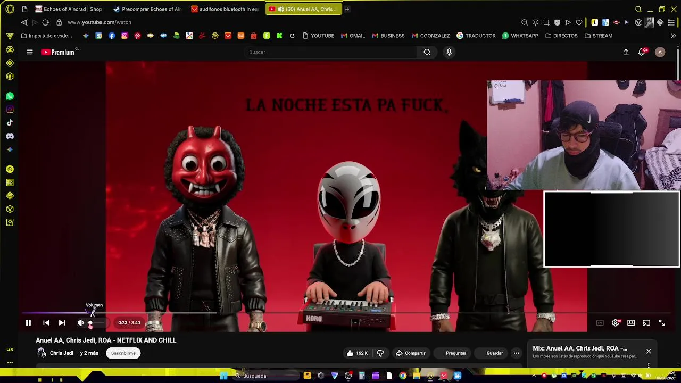Skip to the next video

pyautogui.click(x=62, y=323)
